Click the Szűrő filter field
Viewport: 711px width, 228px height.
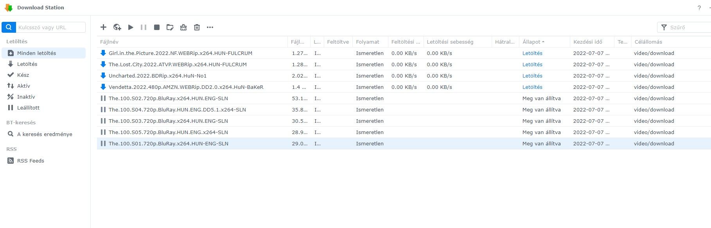[684, 27]
